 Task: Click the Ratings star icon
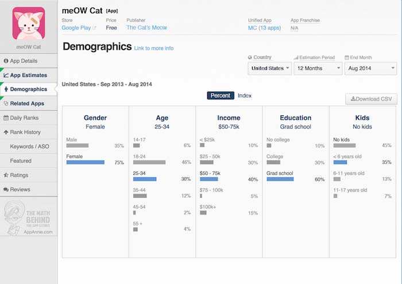(x=6, y=175)
